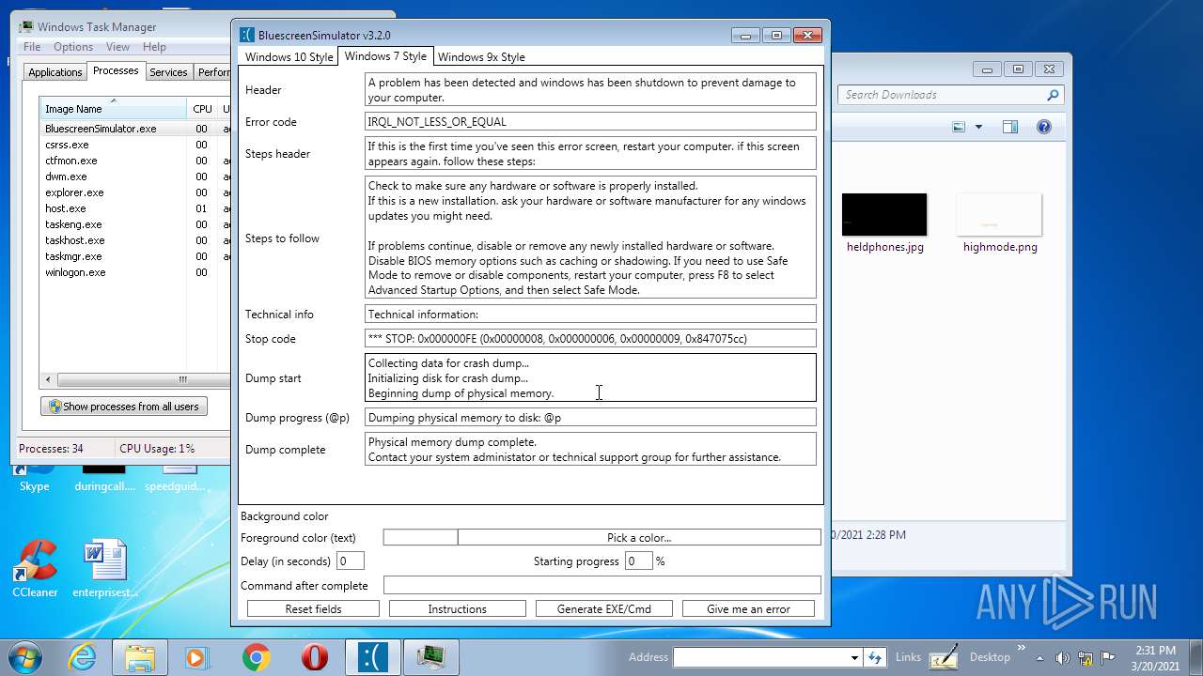1203x676 pixels.
Task: Click the foreground color preview swatch
Action: (420, 537)
